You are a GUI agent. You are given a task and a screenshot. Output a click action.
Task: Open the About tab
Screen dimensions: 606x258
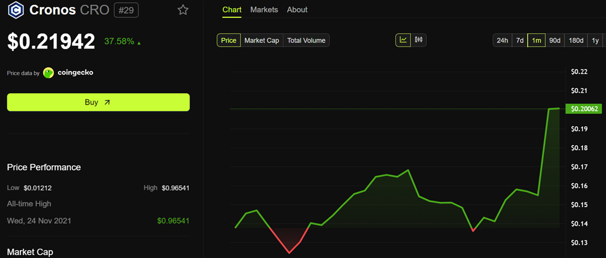tap(297, 10)
